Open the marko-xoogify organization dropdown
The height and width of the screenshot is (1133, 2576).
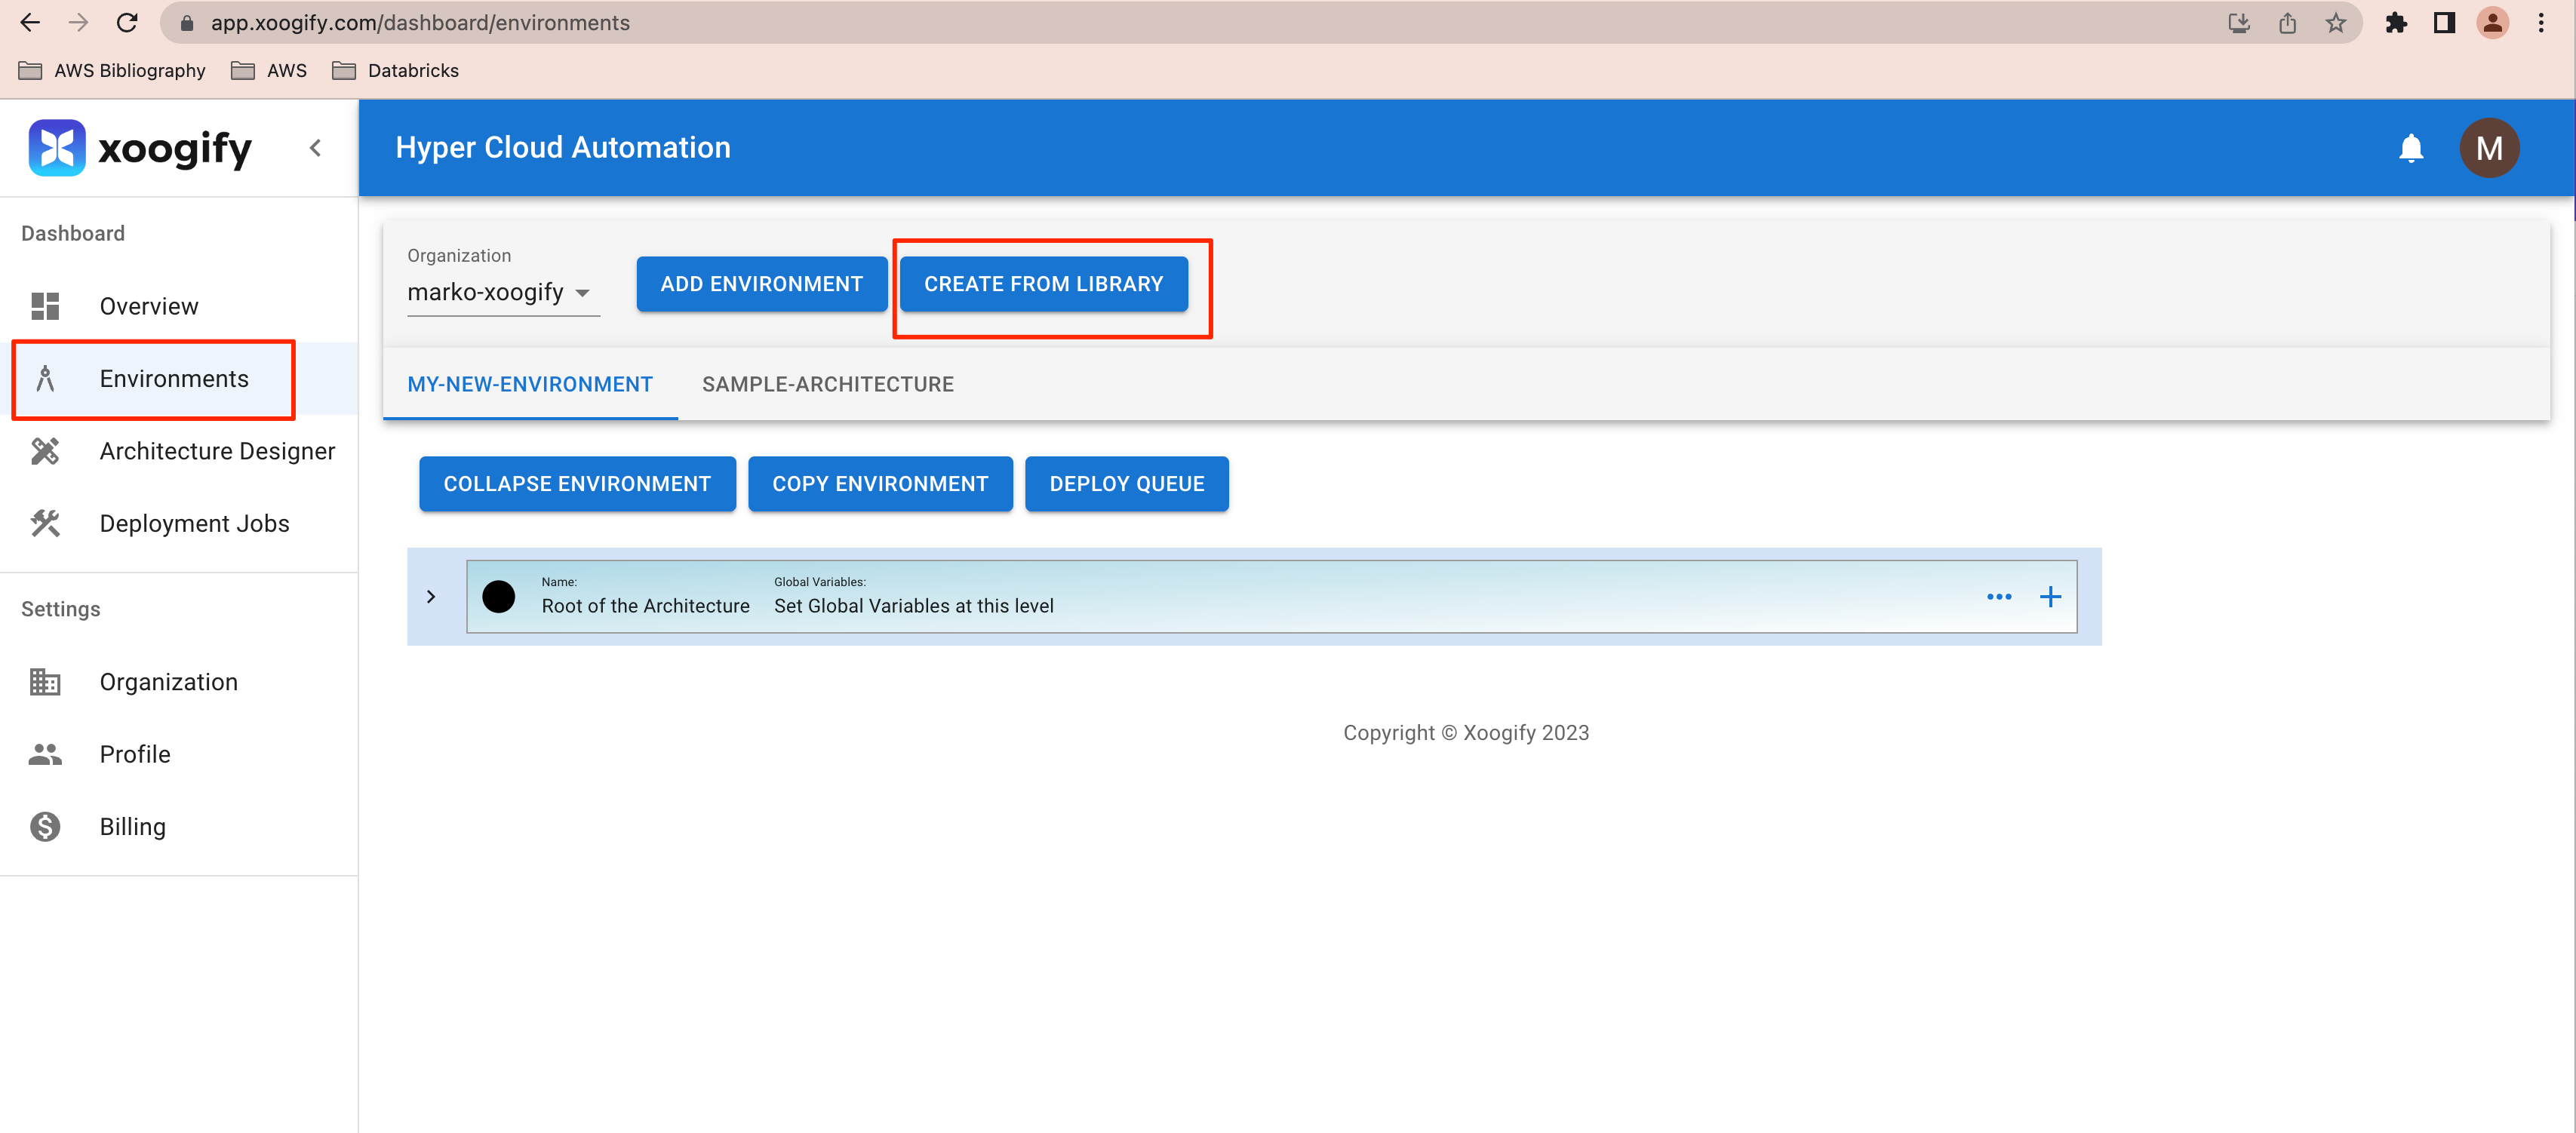coord(500,292)
